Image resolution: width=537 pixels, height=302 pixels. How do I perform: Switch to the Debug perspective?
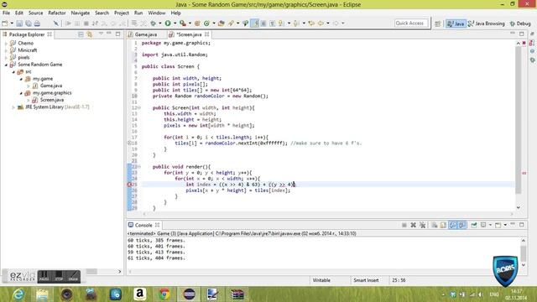pyautogui.click(x=520, y=23)
